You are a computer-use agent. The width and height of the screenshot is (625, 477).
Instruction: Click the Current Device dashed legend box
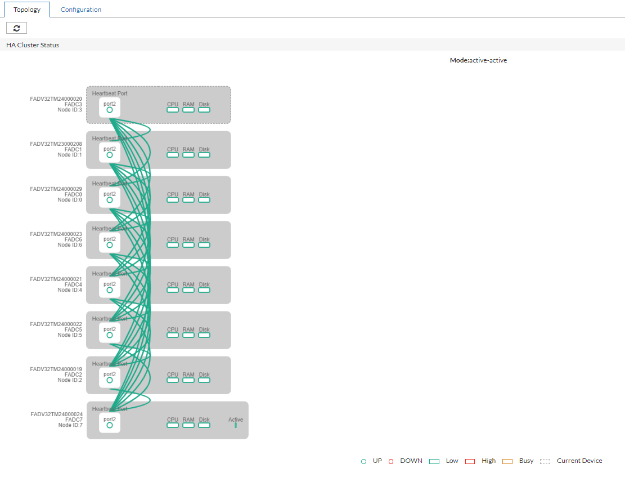[x=545, y=461]
